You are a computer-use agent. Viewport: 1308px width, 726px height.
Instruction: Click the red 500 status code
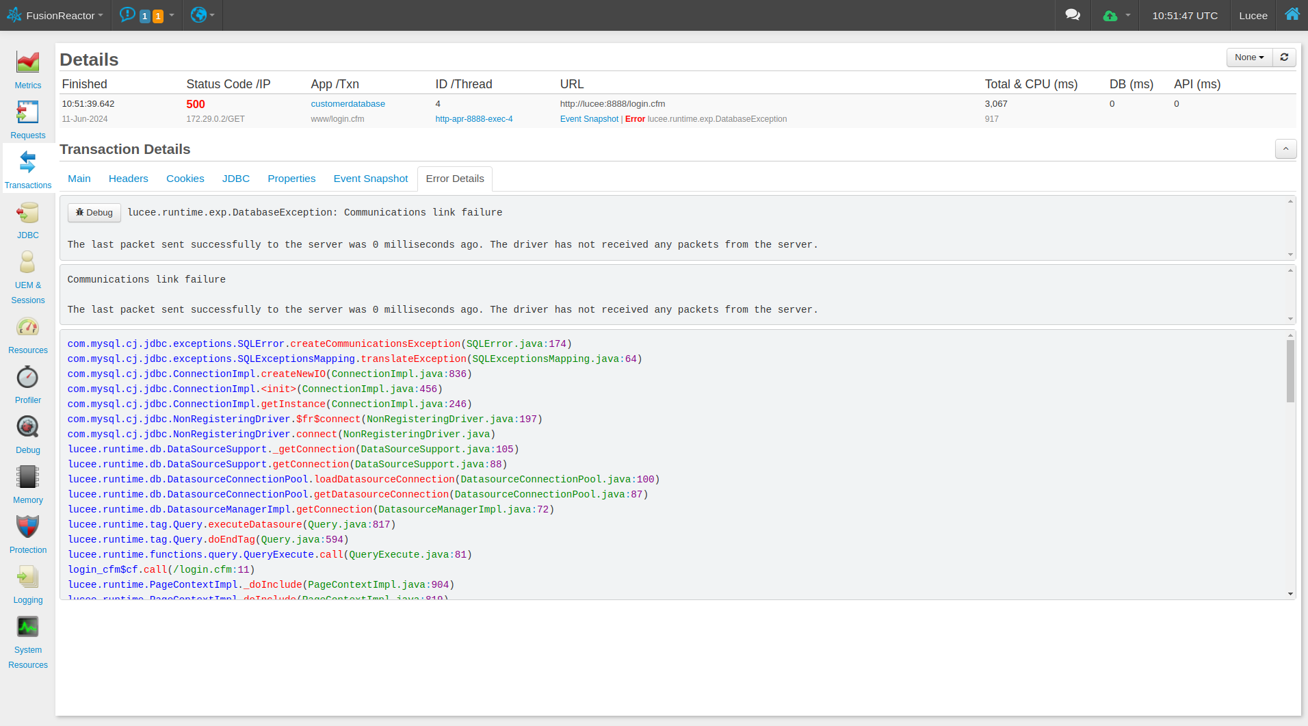coord(196,104)
